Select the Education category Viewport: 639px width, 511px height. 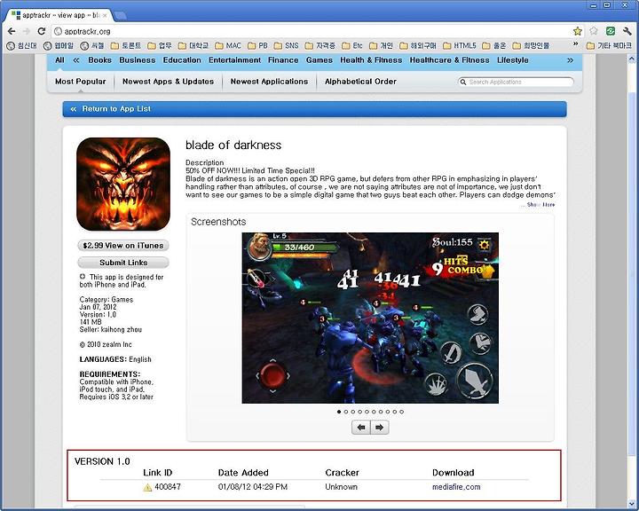182,60
